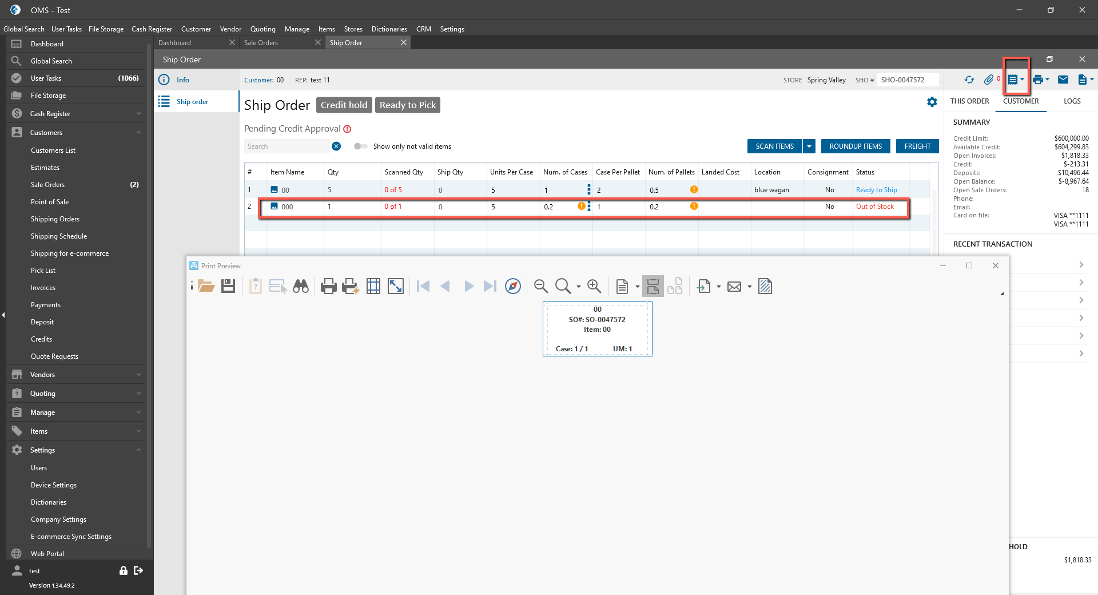The width and height of the screenshot is (1098, 595).
Task: Open SCAN ITEMS dropdown arrow
Action: (x=809, y=146)
